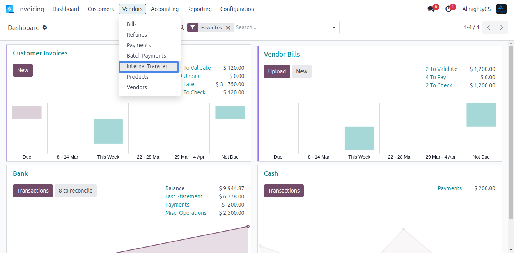Choose Batch Payments in the Vendors menu
The width and height of the screenshot is (514, 253).
tap(146, 56)
